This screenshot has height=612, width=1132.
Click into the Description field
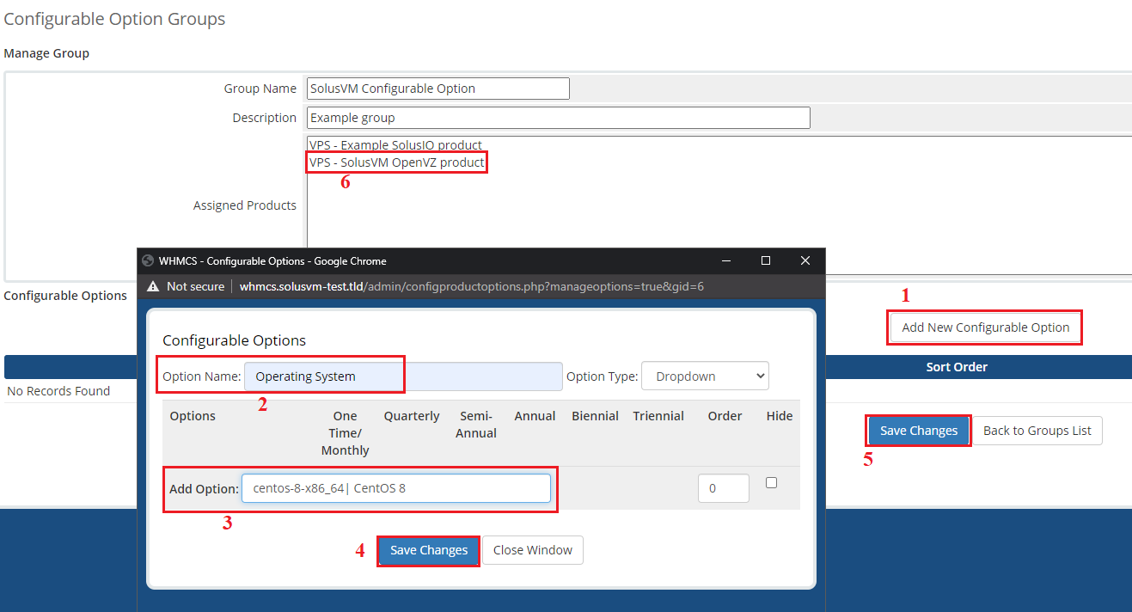tap(558, 118)
